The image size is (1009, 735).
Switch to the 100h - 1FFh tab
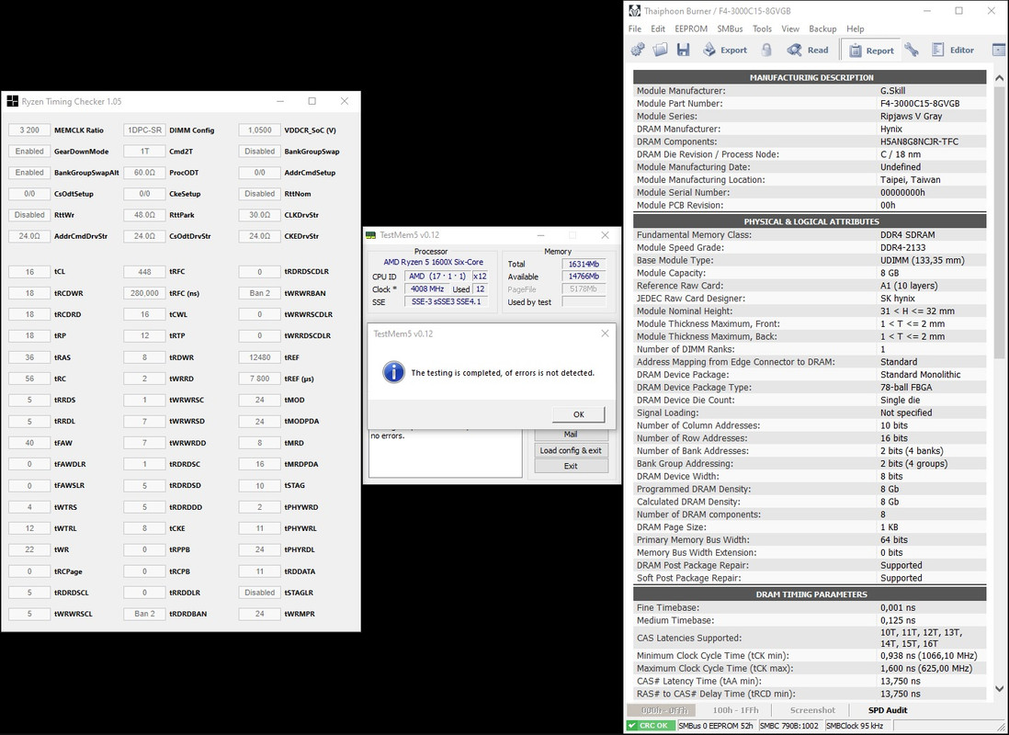click(735, 710)
